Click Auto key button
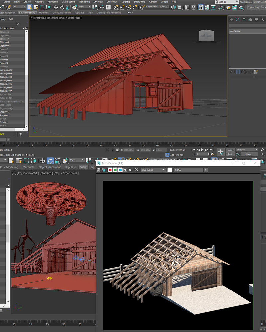 [230, 150]
